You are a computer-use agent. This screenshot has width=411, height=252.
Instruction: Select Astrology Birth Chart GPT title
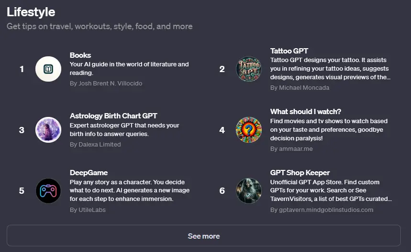point(113,116)
